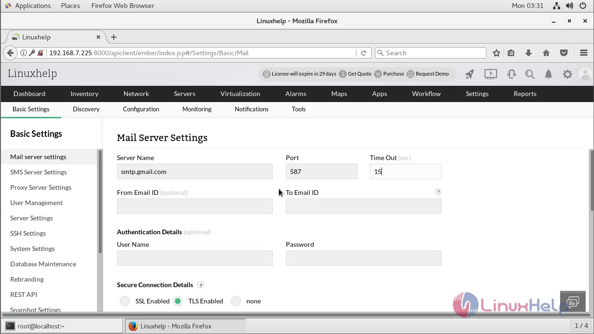The height and width of the screenshot is (334, 594).
Task: Click the Server Name input field
Action: click(x=195, y=172)
